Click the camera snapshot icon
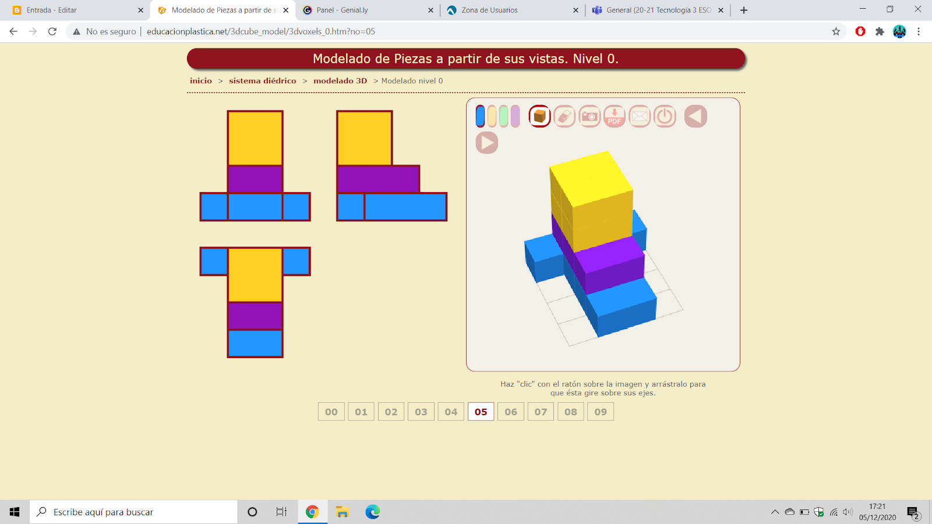Image resolution: width=932 pixels, height=524 pixels. click(589, 116)
